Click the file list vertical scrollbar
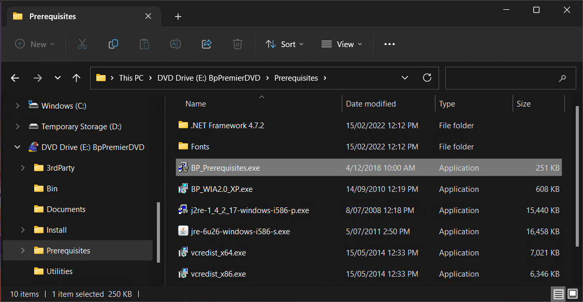Image resolution: width=583 pixels, height=302 pixels. point(577,176)
